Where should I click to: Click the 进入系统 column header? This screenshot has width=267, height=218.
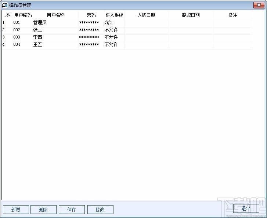pos(114,15)
